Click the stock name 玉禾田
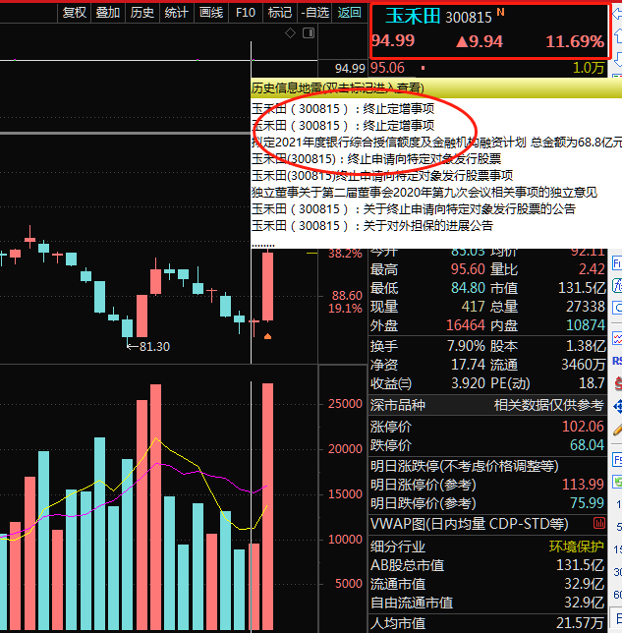Screen dimensions: 622x633 click(412, 17)
